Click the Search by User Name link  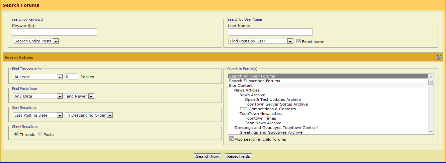pos(245,19)
